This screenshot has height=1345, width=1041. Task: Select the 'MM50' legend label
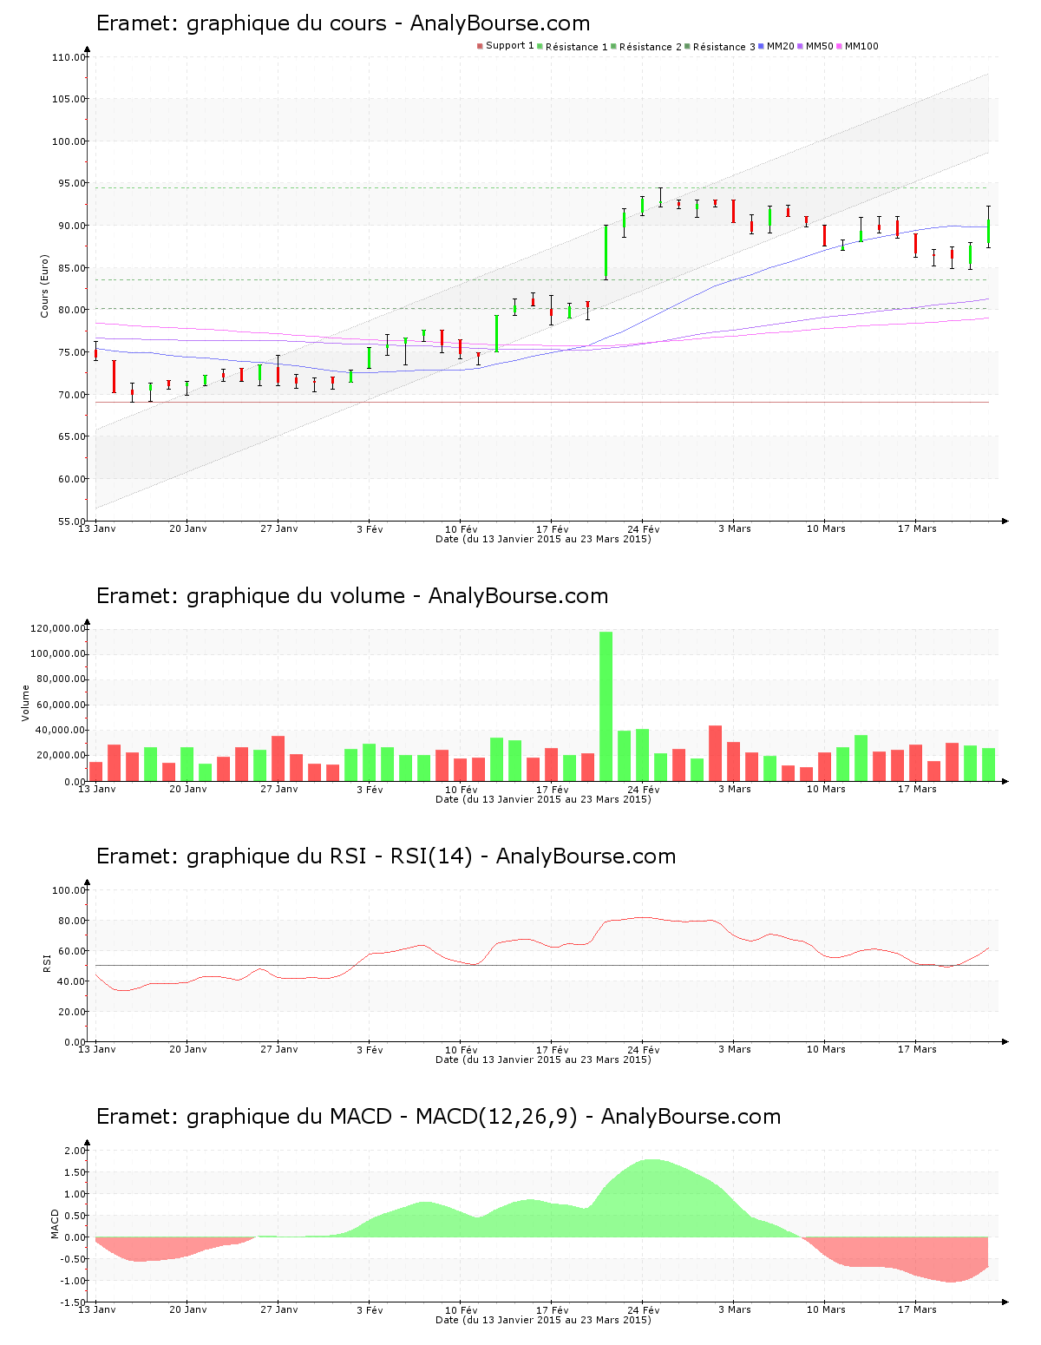point(820,46)
